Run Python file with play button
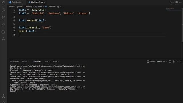Image resolution: width=183 pixels, height=103 pixels. pyautogui.click(x=170, y=2)
